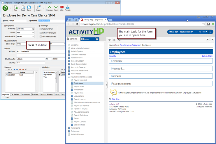Screen dimensions: 216x144
Task: Collapse the Payroll/Human Resources tree node
Action: (x=69, y=77)
